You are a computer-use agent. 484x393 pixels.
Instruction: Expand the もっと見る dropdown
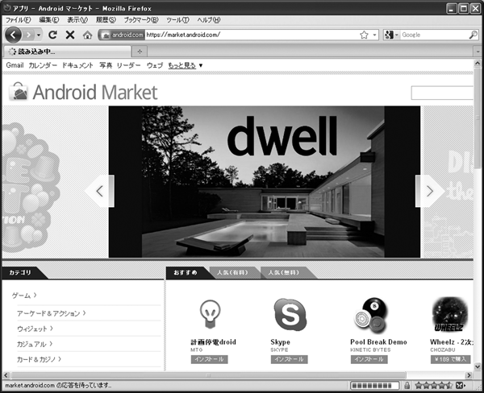pyautogui.click(x=186, y=65)
